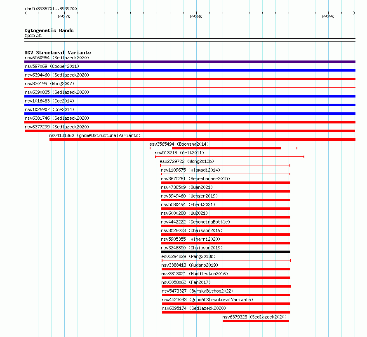This screenshot has height=337, width=367.
Task: Click the nsv597069 (Cooper2011) variant label
Action: 52,66
